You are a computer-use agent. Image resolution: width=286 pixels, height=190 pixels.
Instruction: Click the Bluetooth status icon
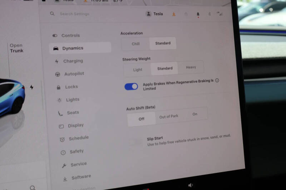[x=209, y=14]
